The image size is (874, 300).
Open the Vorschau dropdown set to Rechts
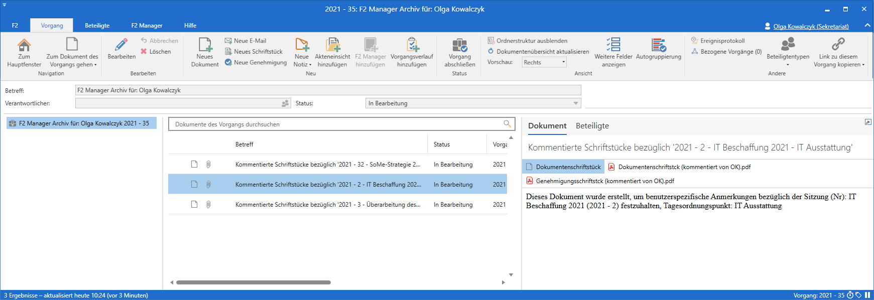coord(544,62)
